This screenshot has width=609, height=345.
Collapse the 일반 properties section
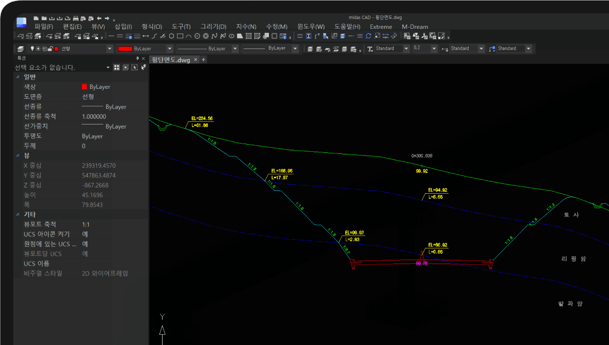(x=18, y=77)
